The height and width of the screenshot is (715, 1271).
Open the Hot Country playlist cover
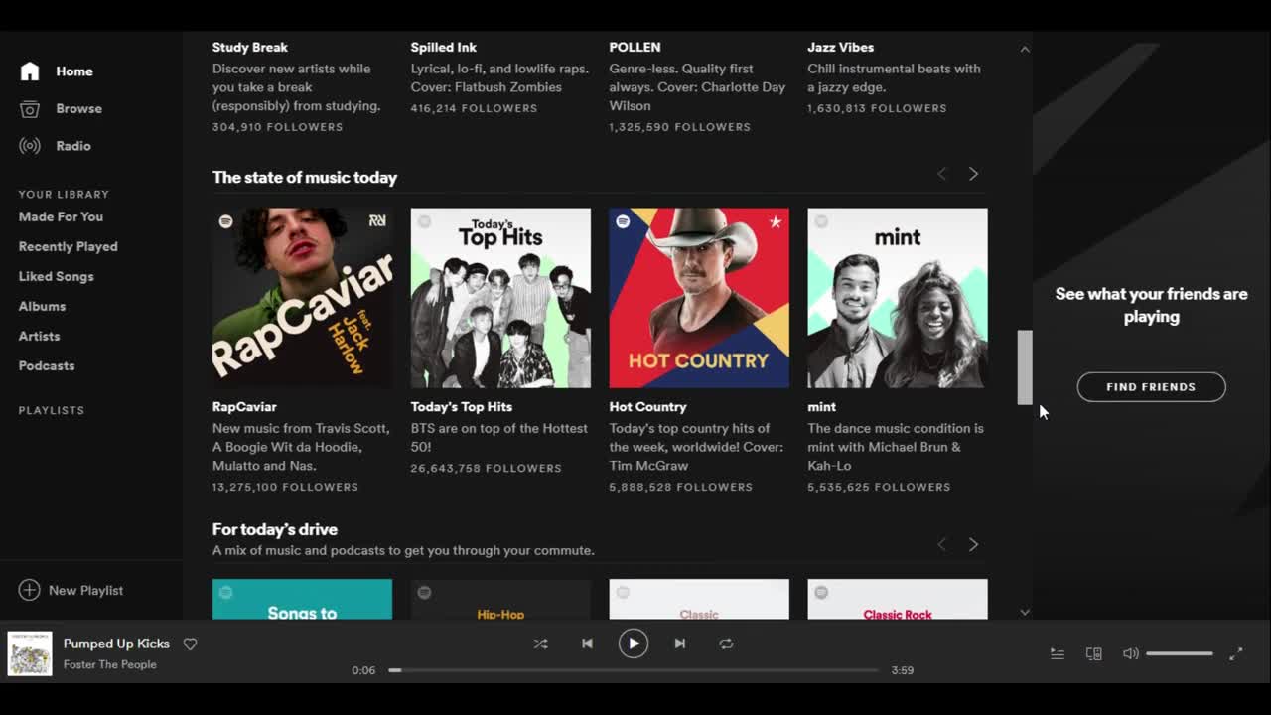(699, 298)
